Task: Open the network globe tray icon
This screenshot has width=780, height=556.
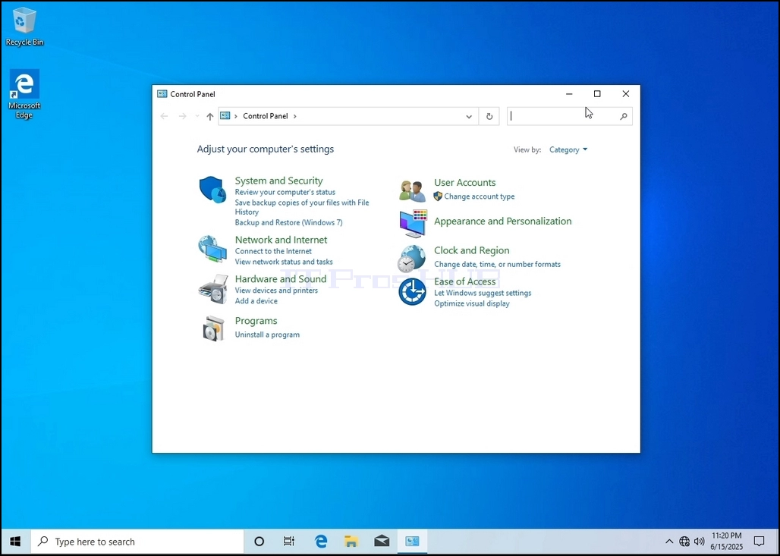Action: [684, 542]
